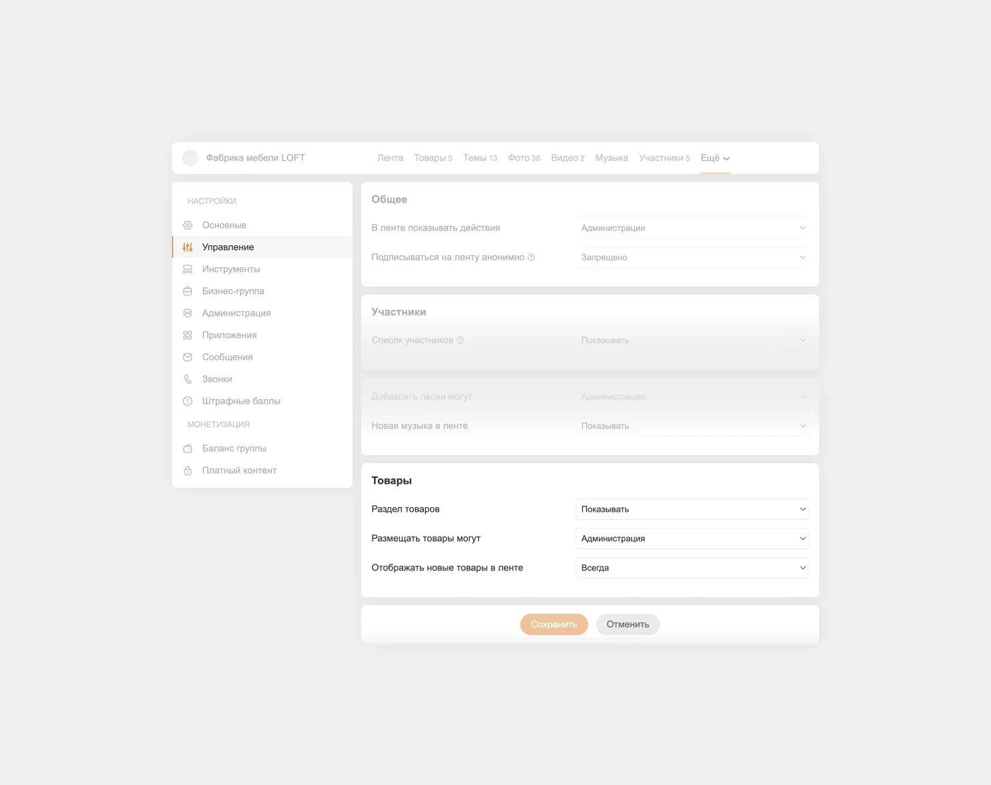Viewport: 991px width, 785px height.
Task: Expand the Размещать товары могут dropdown
Action: click(691, 538)
